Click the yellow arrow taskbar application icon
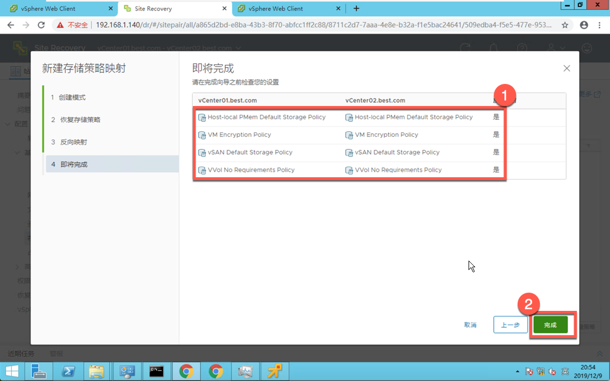Viewport: 610px width, 381px height. 275,371
